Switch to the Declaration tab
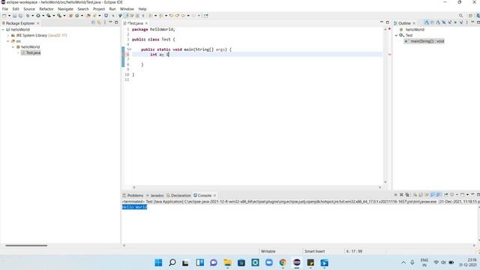 point(178,195)
